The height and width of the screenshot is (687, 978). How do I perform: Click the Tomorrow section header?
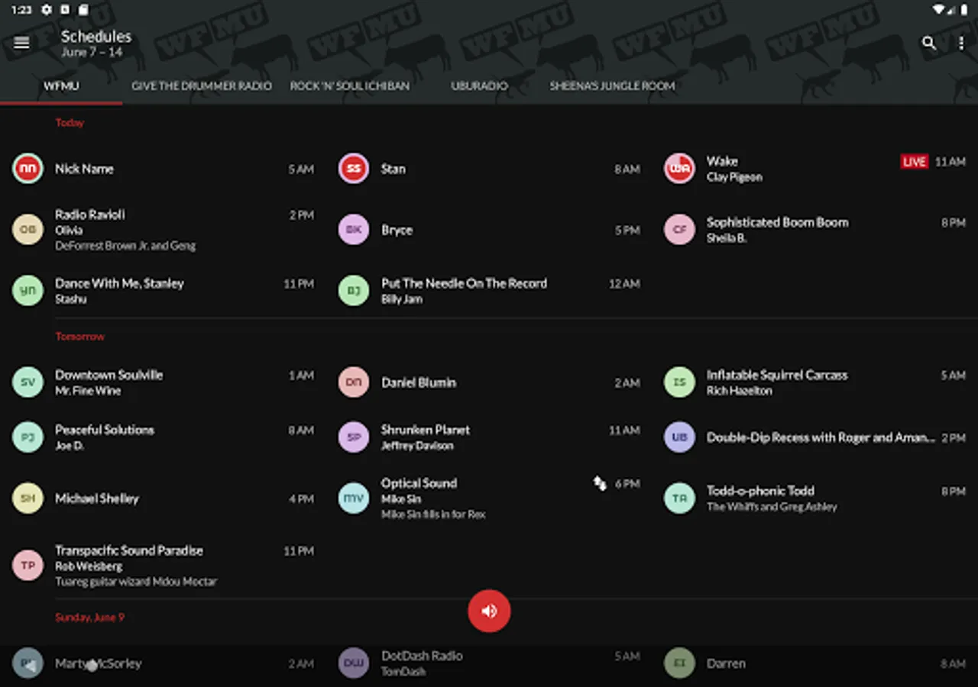[x=80, y=336]
